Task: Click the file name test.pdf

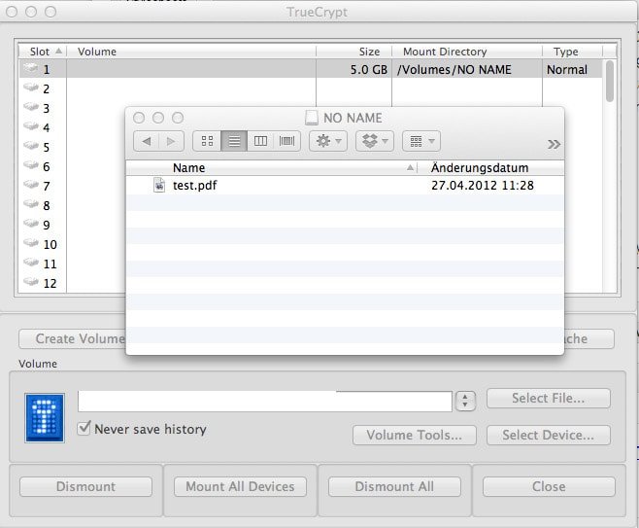Action: 195,186
